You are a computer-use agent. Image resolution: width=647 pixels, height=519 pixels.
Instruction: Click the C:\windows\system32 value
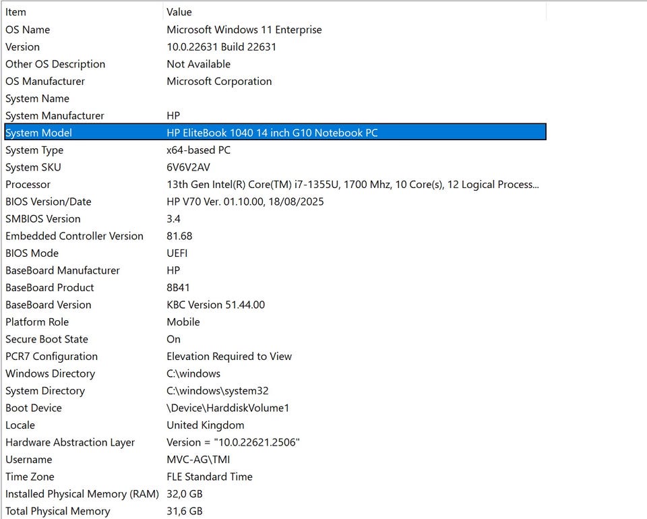(x=218, y=391)
